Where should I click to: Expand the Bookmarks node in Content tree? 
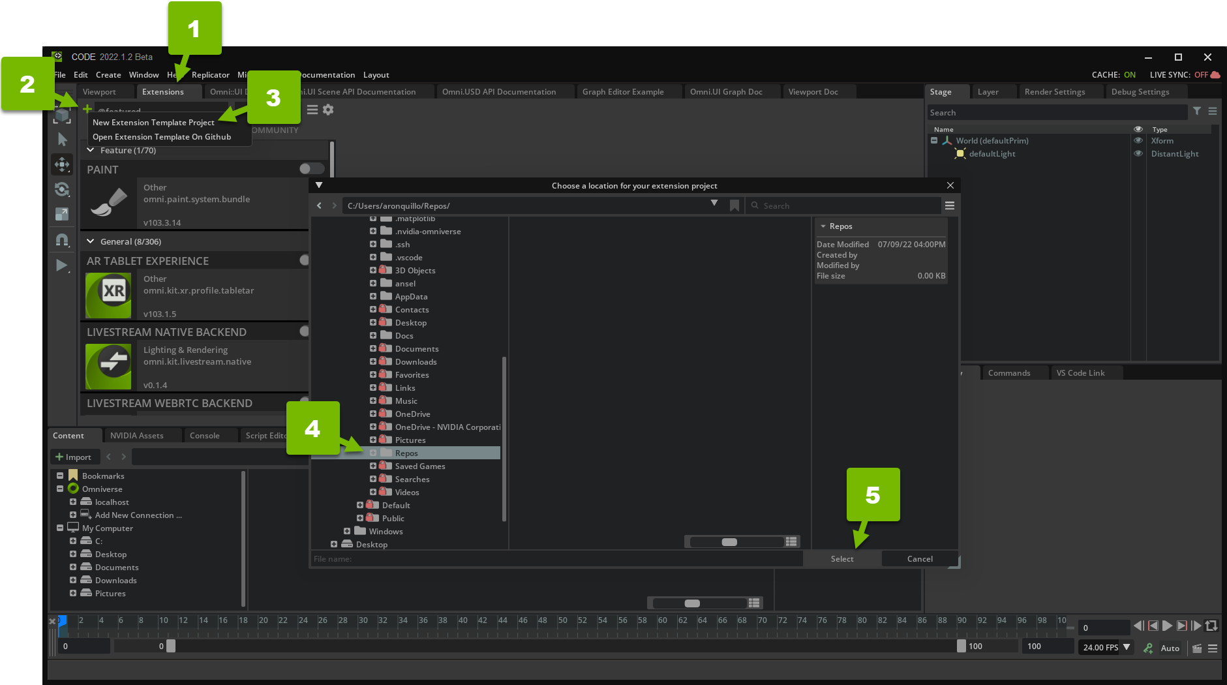pos(60,476)
